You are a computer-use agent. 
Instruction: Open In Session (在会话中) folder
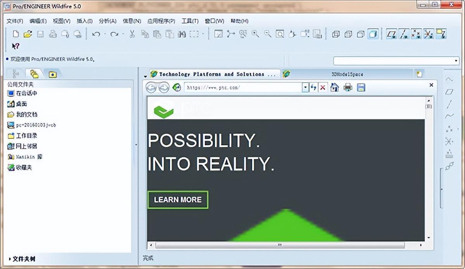click(x=22, y=93)
